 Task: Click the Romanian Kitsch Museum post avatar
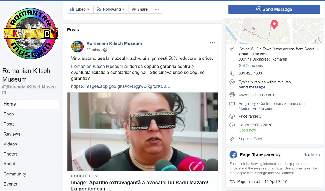point(77,46)
